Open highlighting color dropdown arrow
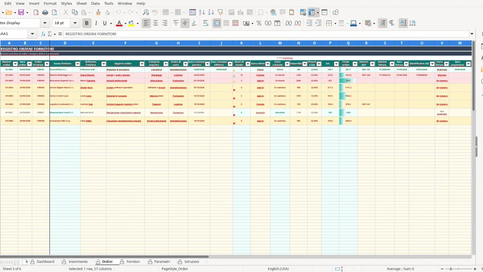 (x=138, y=23)
